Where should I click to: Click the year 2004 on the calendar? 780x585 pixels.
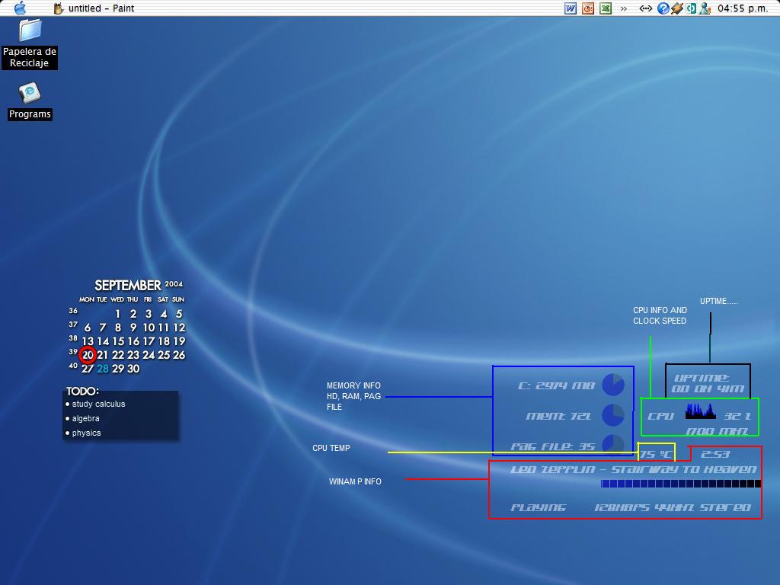click(174, 284)
